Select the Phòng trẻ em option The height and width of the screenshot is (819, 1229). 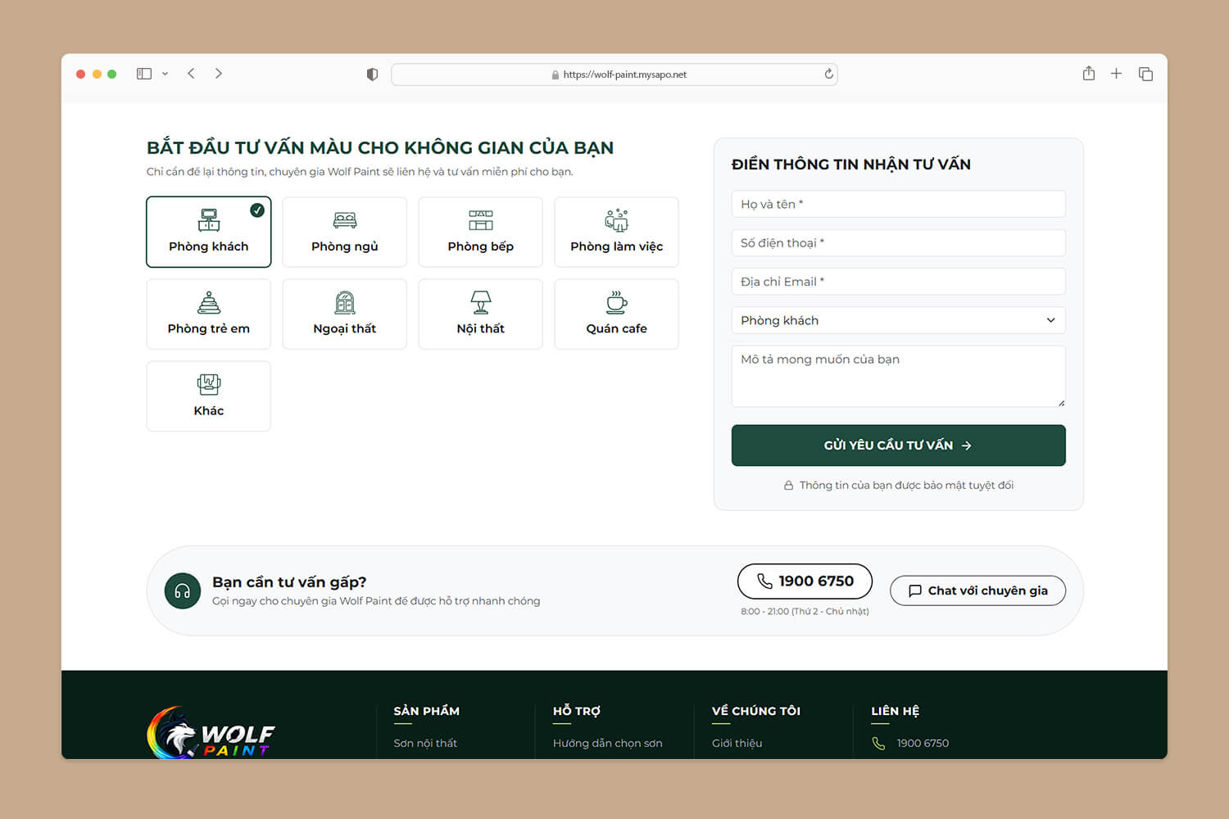(208, 314)
